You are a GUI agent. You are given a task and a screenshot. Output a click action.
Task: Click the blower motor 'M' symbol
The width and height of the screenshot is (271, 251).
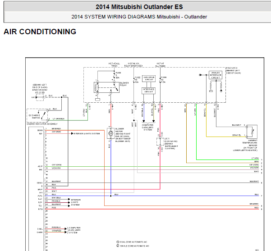[x=110, y=133]
